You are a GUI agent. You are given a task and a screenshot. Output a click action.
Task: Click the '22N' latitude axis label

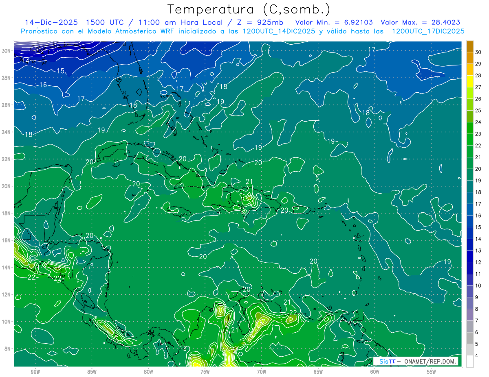point(6,159)
